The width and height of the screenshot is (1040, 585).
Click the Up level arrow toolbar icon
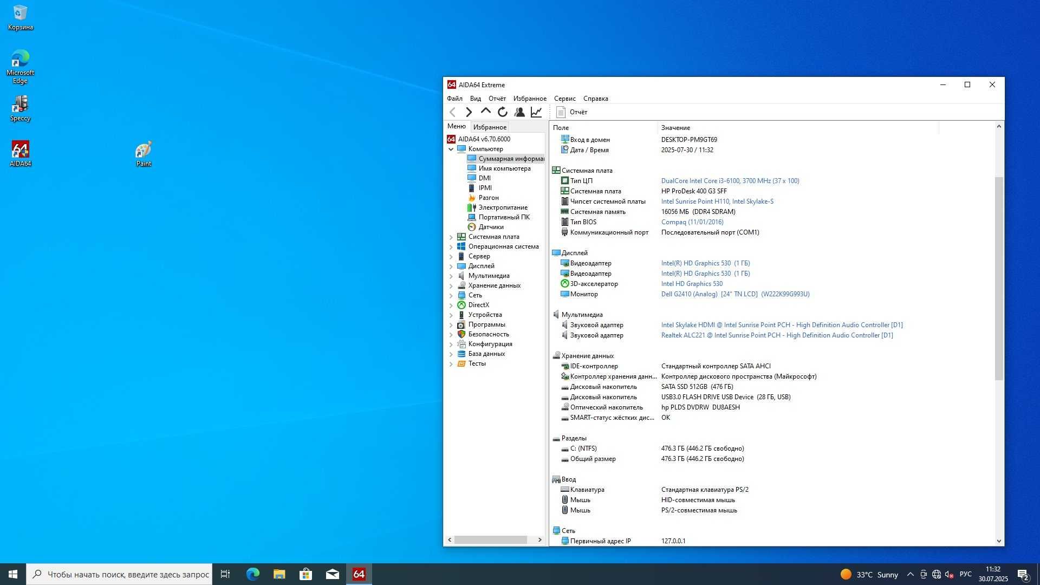pos(486,112)
